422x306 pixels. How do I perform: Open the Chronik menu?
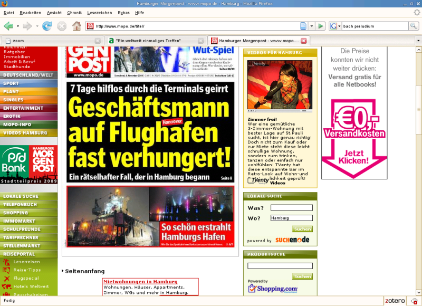74,13
